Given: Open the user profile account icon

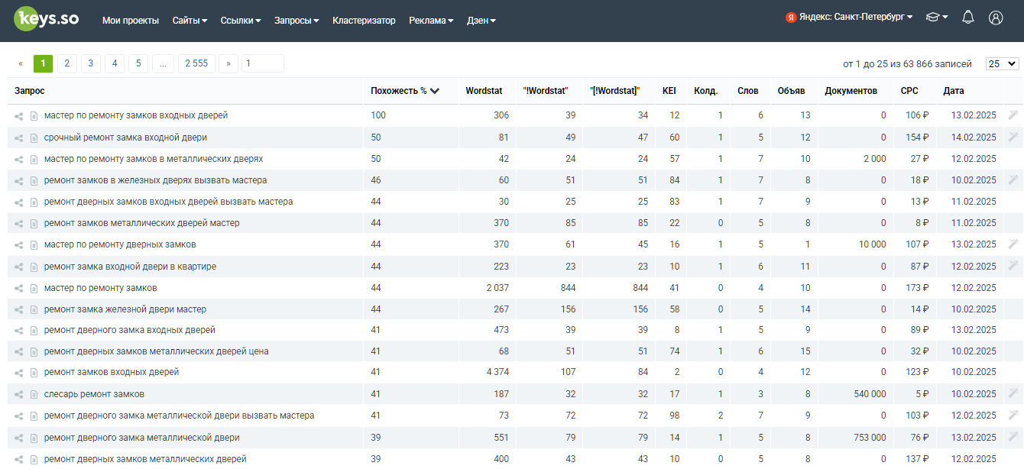Looking at the screenshot, I should pos(996,18).
